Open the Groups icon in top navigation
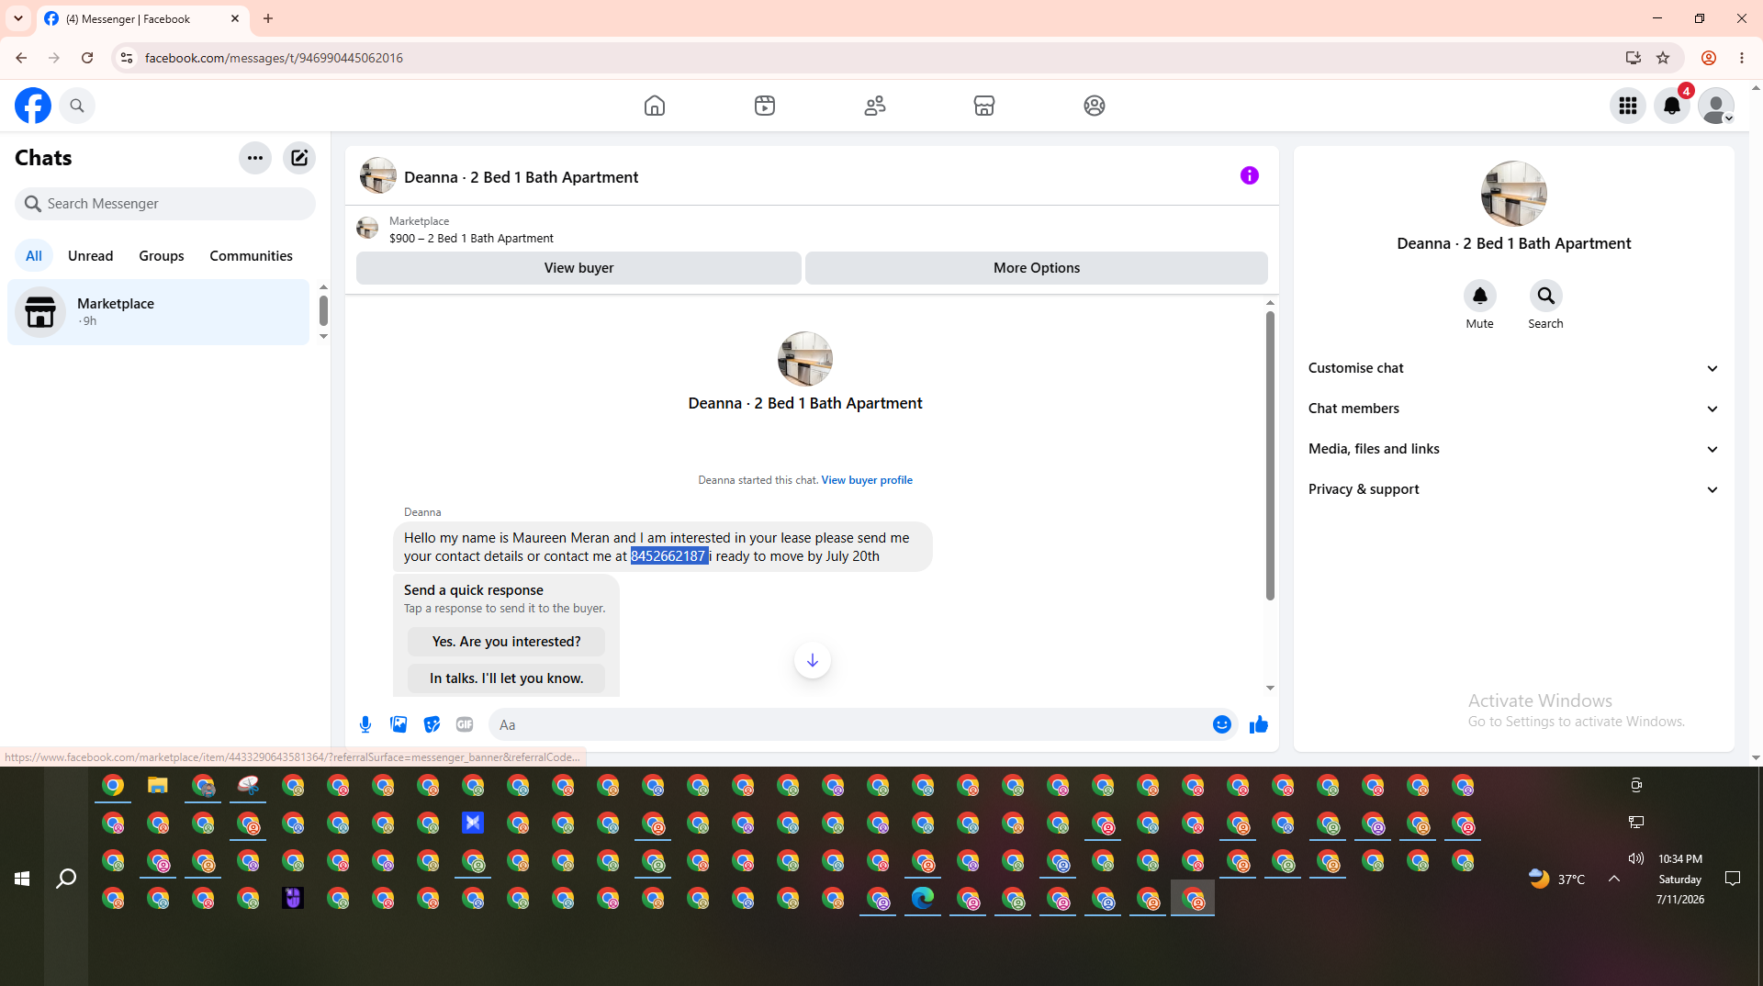1763x986 pixels. click(x=1095, y=106)
